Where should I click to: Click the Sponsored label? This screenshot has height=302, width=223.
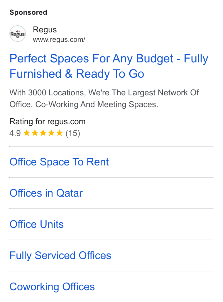tap(28, 13)
